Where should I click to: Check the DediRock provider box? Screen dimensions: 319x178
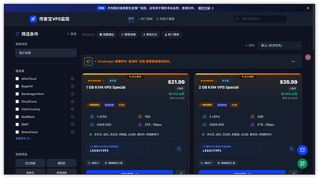(17, 117)
